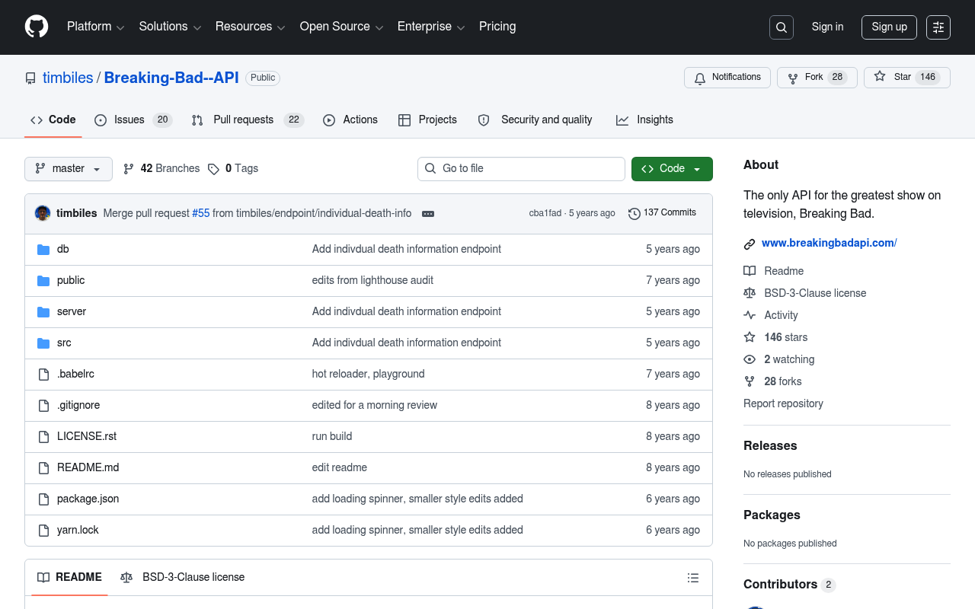Star the Breaking-Bad--API repository

(x=907, y=78)
